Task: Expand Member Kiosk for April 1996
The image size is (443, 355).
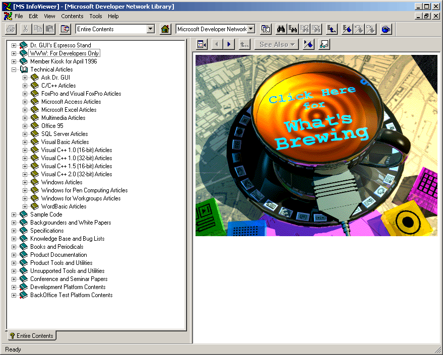Action: 14,61
